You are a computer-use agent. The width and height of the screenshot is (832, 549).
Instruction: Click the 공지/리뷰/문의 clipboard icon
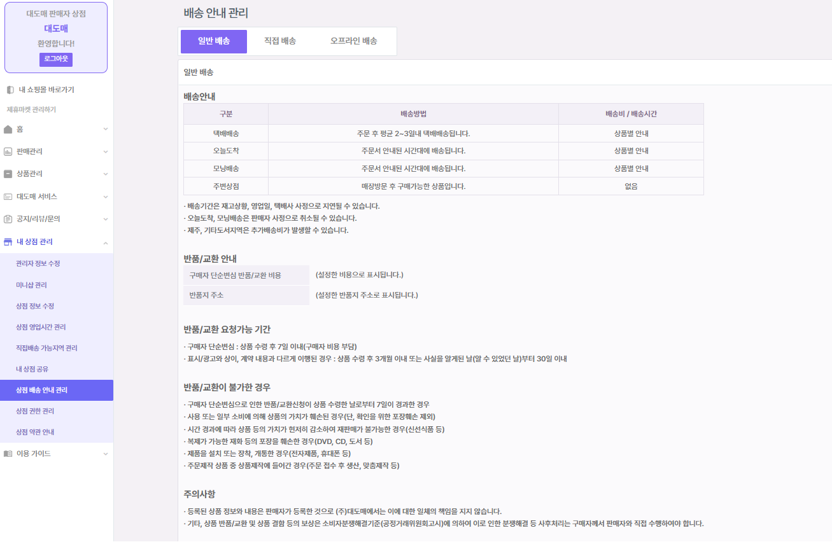[x=8, y=219]
